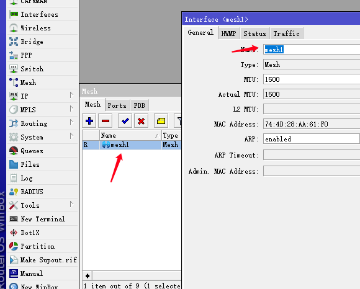Screen dimensions: 360x289
Task: Switch to the HWMP tab
Action: [228, 33]
